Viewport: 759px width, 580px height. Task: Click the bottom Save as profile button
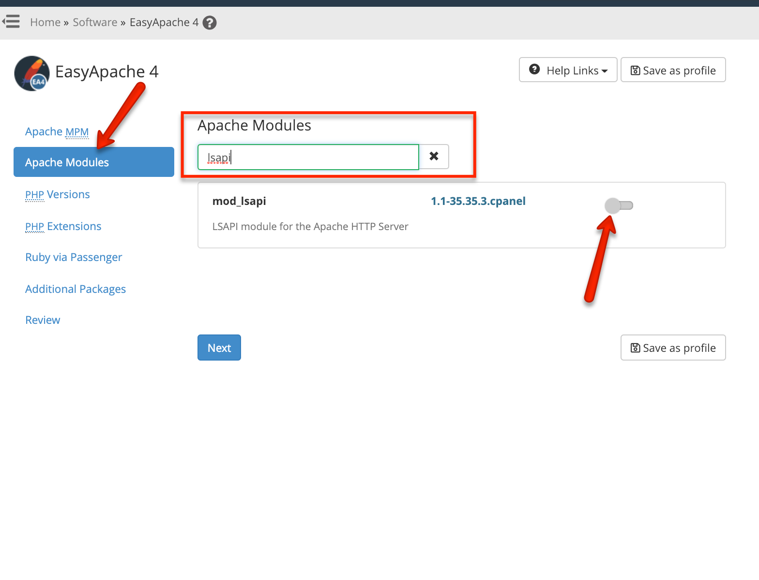(x=673, y=348)
